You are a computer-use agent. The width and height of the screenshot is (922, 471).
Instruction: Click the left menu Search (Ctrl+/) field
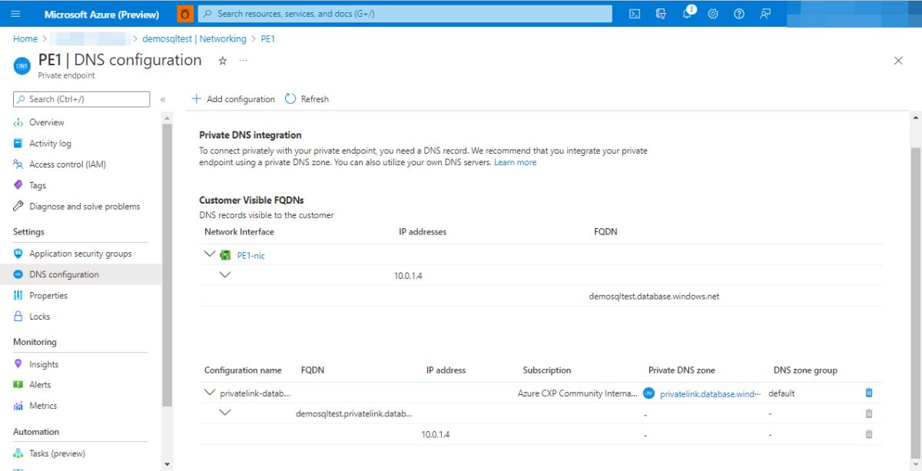81,99
